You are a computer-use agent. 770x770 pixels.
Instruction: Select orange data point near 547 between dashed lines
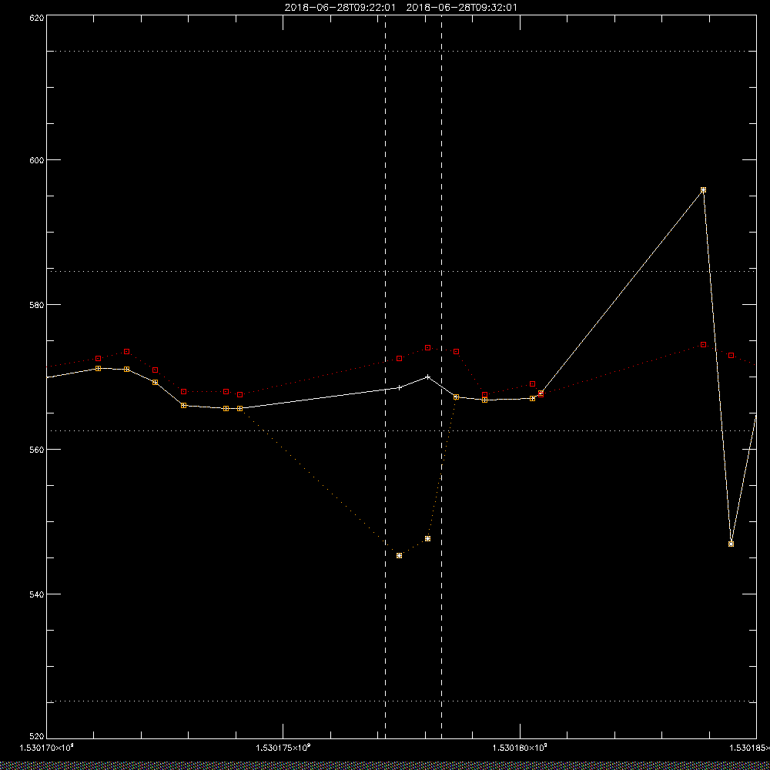427,539
